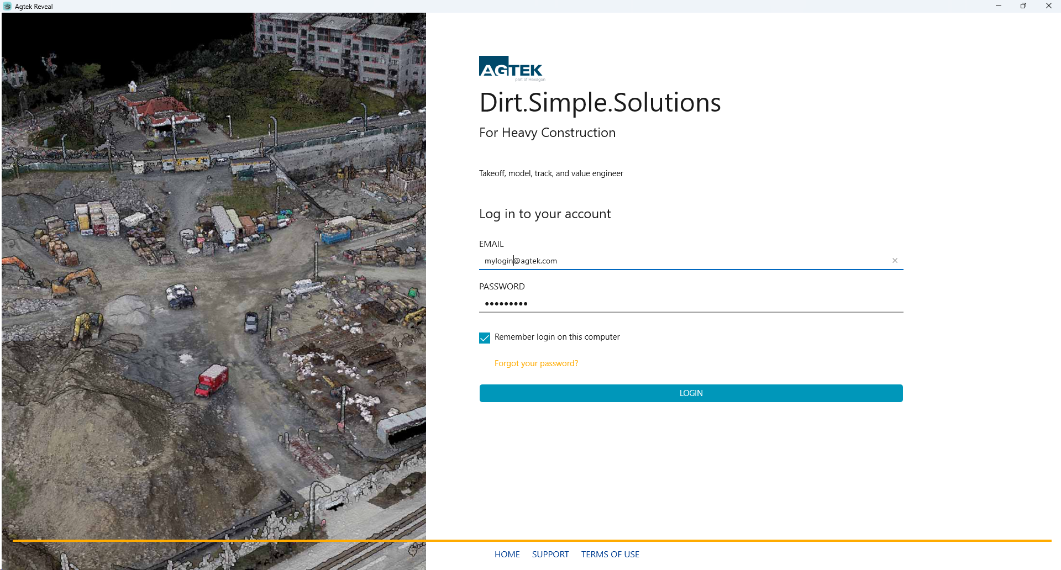Image resolution: width=1061 pixels, height=570 pixels.
Task: Go to the HOME link
Action: coord(507,555)
